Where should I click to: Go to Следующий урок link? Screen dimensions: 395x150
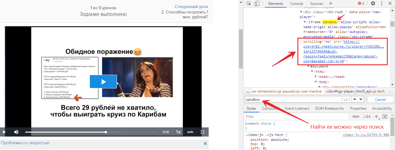click(192, 6)
